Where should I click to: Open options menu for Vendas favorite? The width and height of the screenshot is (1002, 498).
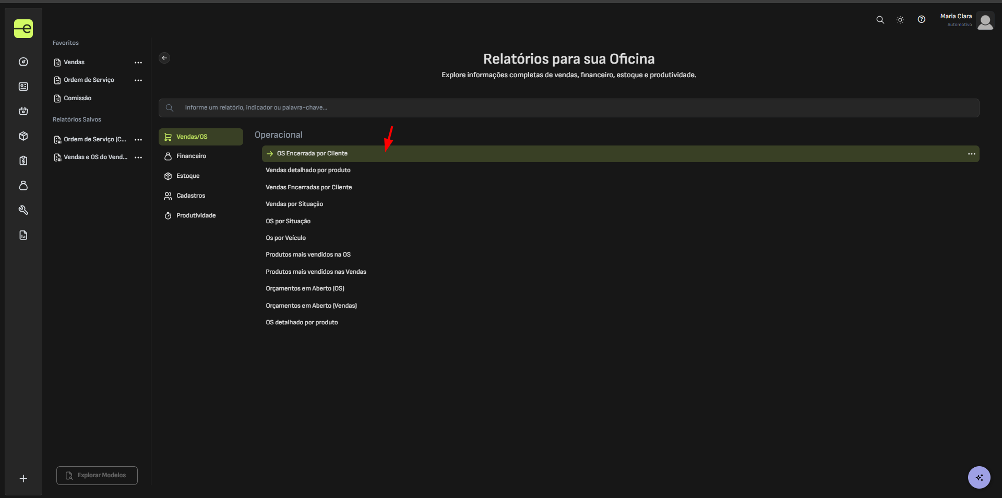(138, 63)
